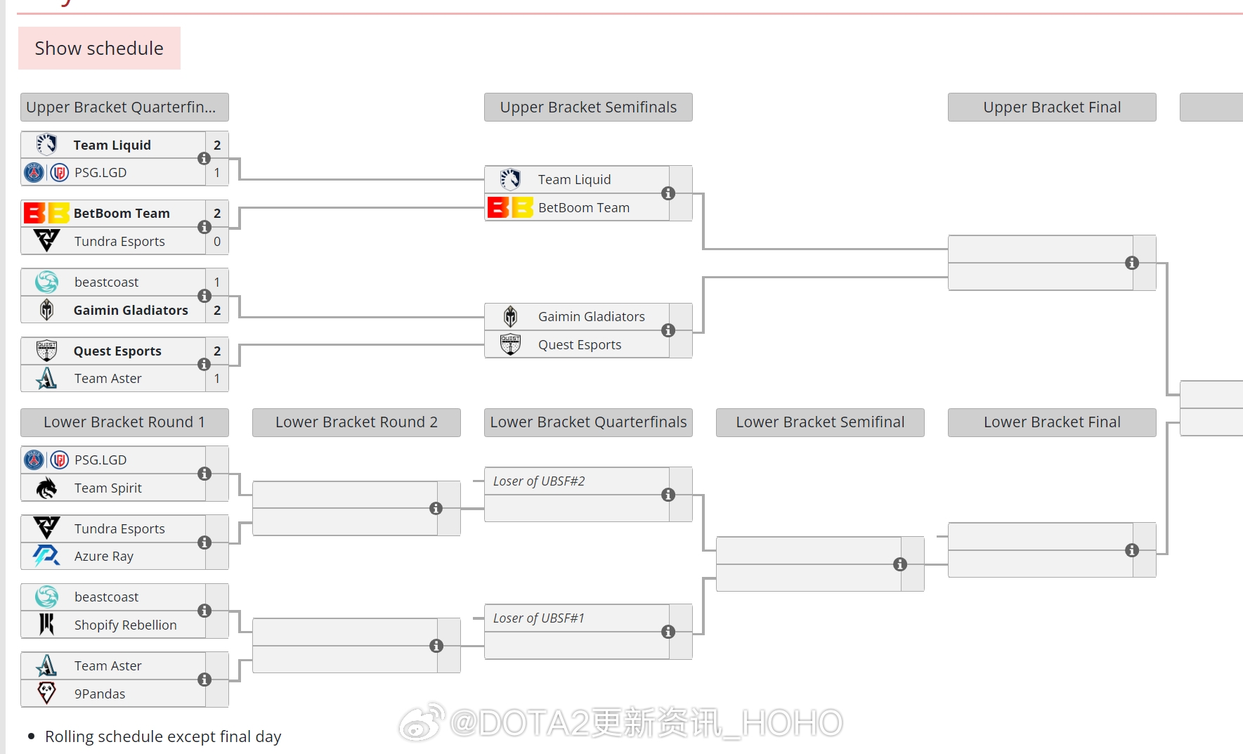Open Shopify Rebellion team link
The height and width of the screenshot is (754, 1243).
125,625
